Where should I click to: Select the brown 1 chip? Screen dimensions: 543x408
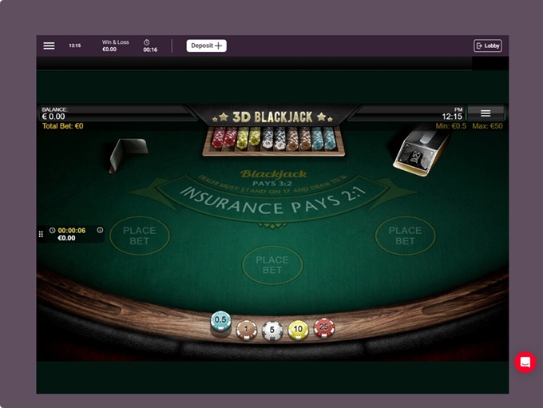tap(246, 330)
